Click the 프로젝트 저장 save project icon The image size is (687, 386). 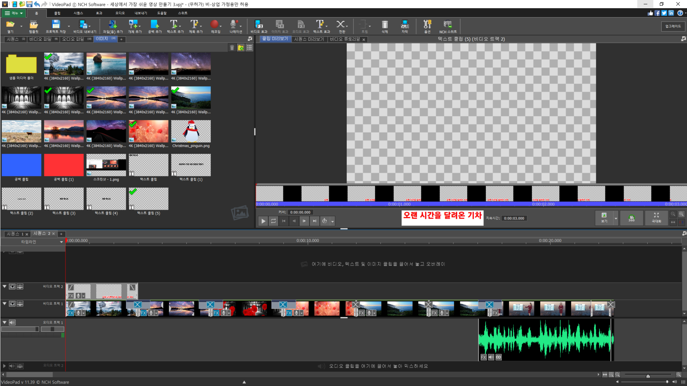pos(56,25)
